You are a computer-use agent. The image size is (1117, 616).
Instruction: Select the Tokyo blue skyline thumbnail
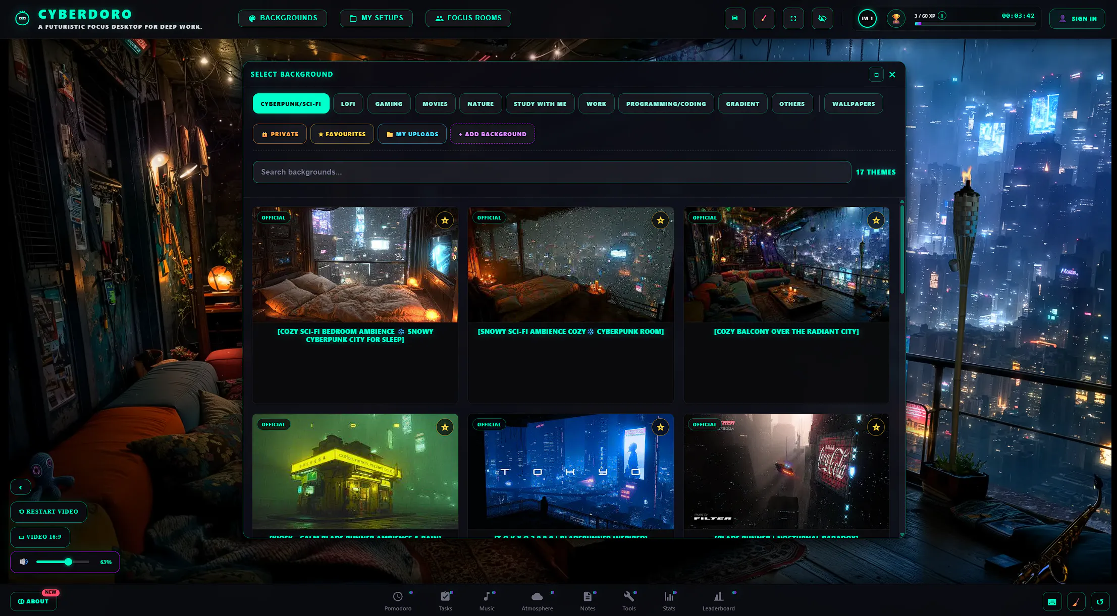tap(571, 471)
